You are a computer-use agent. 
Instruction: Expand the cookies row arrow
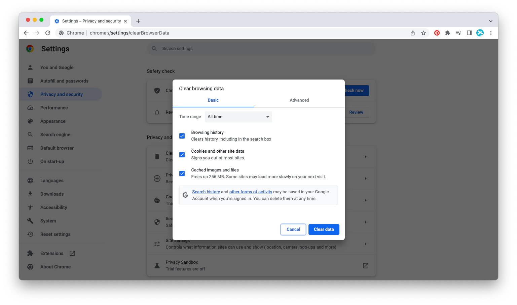[366, 200]
